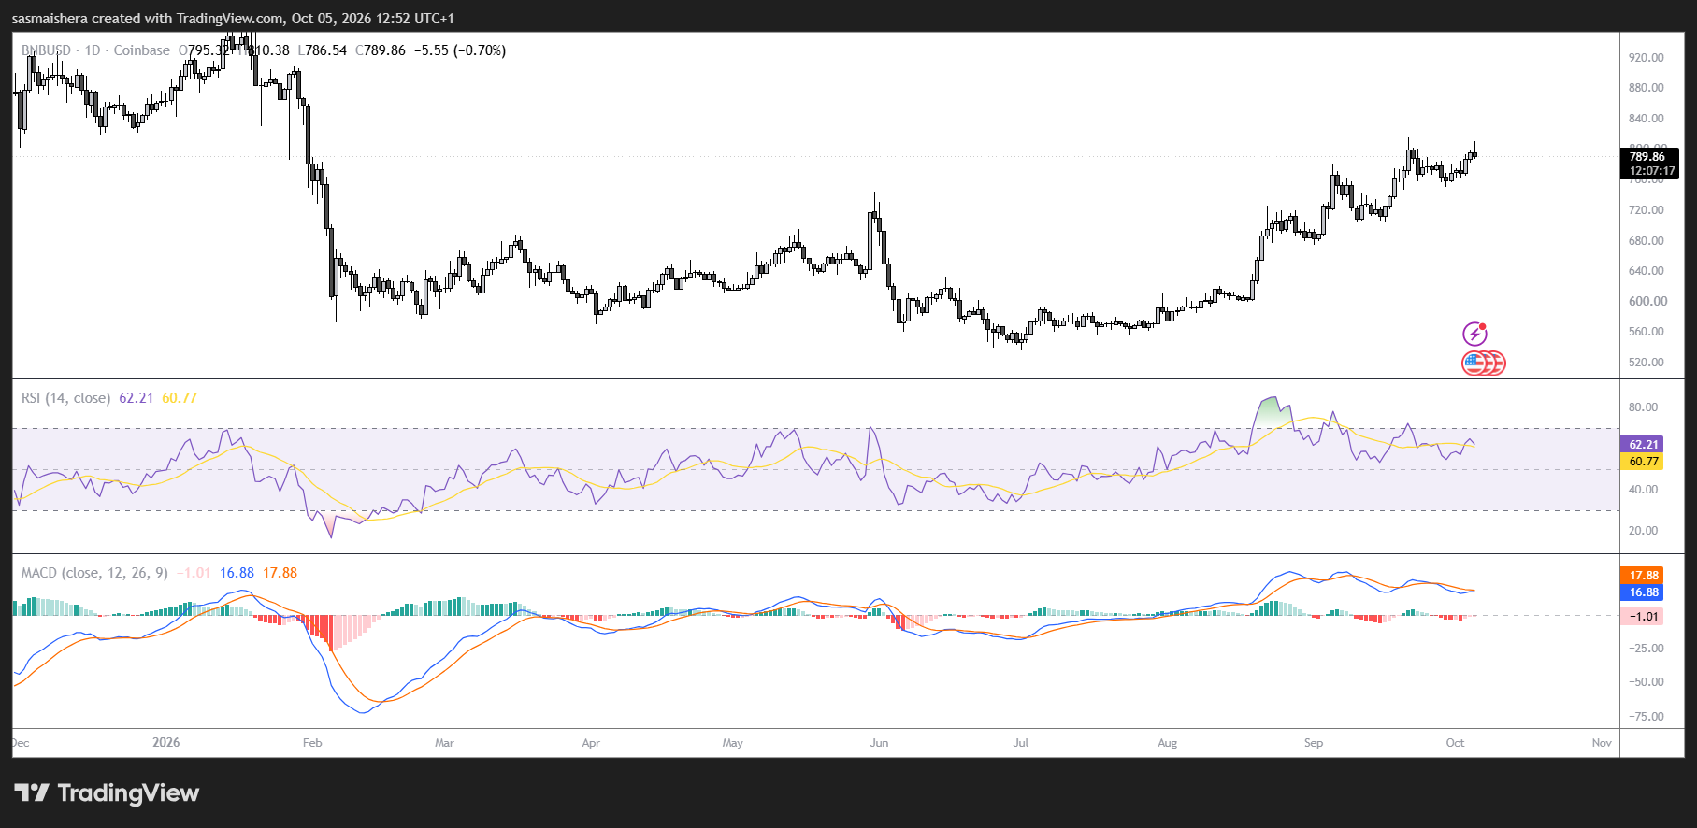Click the yellow 60.77 tag on RSI axis
The height and width of the screenshot is (828, 1697).
(x=1643, y=462)
